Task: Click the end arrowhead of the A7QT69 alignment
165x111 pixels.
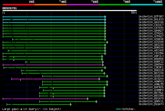Action: coord(108,42)
